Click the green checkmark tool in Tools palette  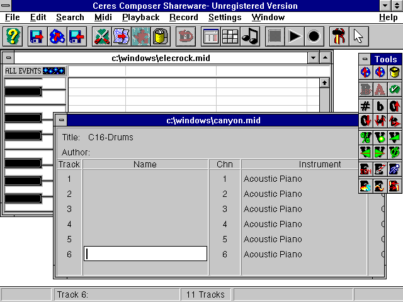coord(395,89)
